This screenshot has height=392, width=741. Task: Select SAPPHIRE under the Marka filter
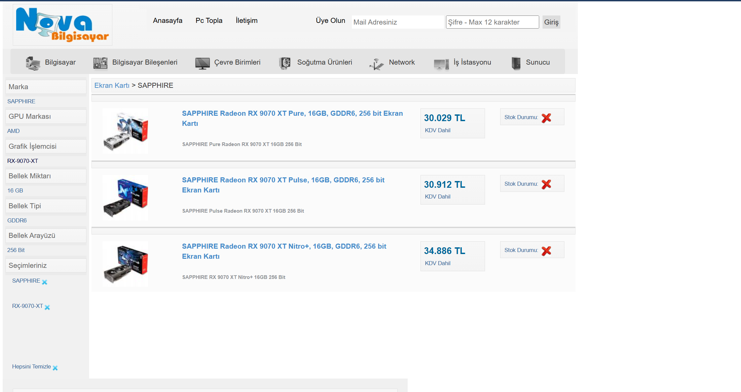coord(21,101)
